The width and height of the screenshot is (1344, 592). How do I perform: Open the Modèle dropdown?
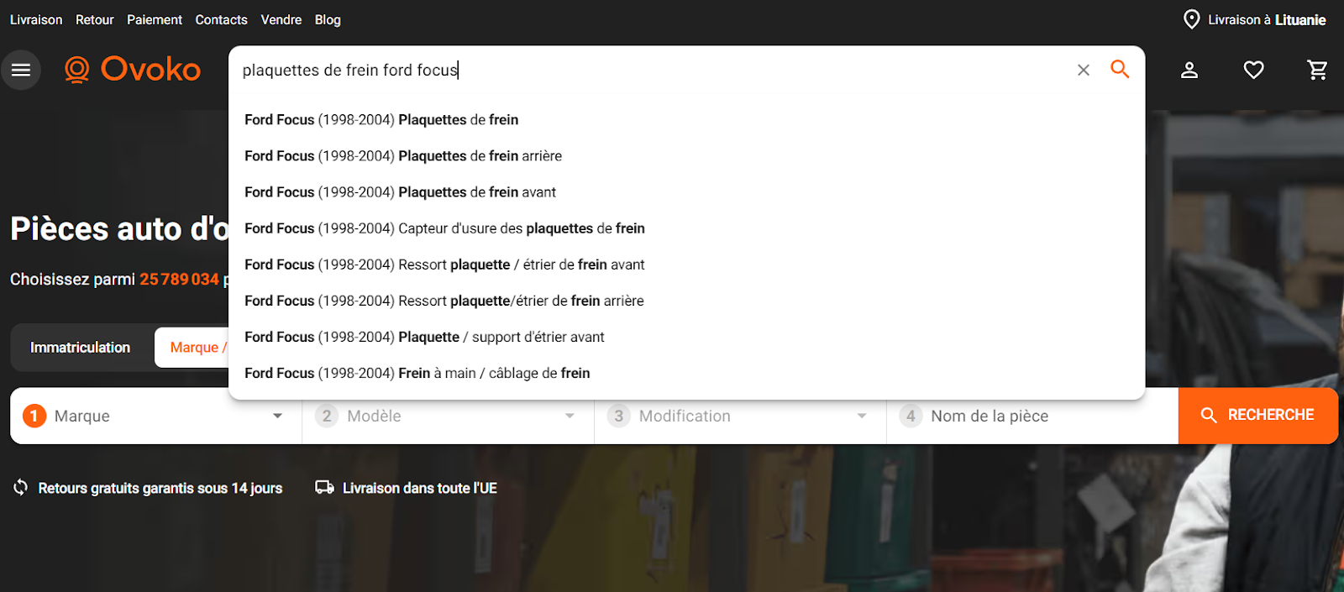[448, 416]
